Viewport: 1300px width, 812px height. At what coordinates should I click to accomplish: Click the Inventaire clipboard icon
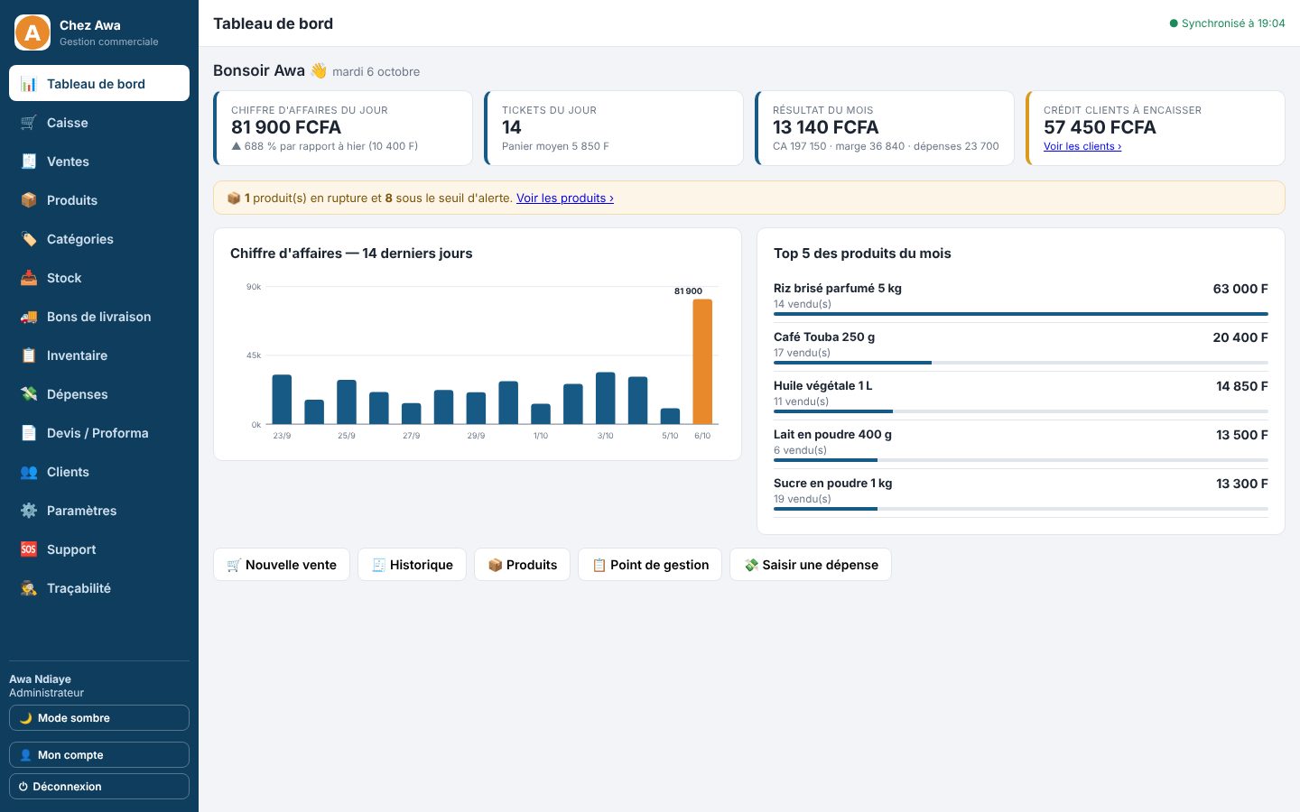tap(29, 355)
